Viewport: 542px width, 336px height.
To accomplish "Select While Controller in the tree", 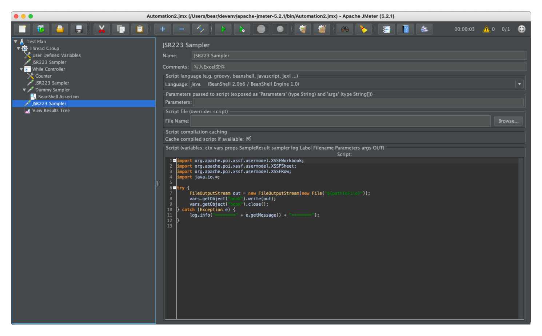I will [x=49, y=69].
